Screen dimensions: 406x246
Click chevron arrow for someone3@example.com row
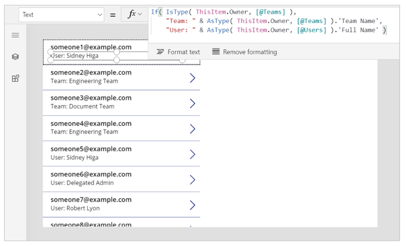point(192,103)
